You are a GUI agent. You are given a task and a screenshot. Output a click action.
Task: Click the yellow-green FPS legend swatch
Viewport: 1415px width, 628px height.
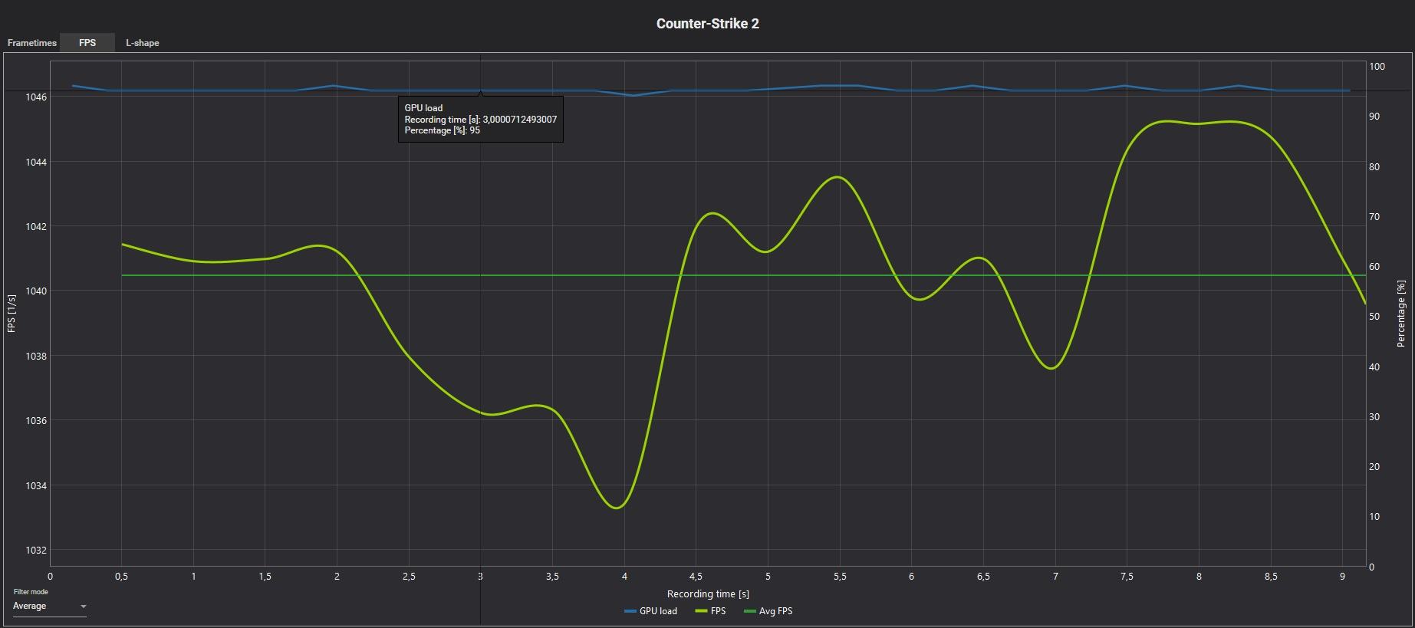tap(700, 611)
